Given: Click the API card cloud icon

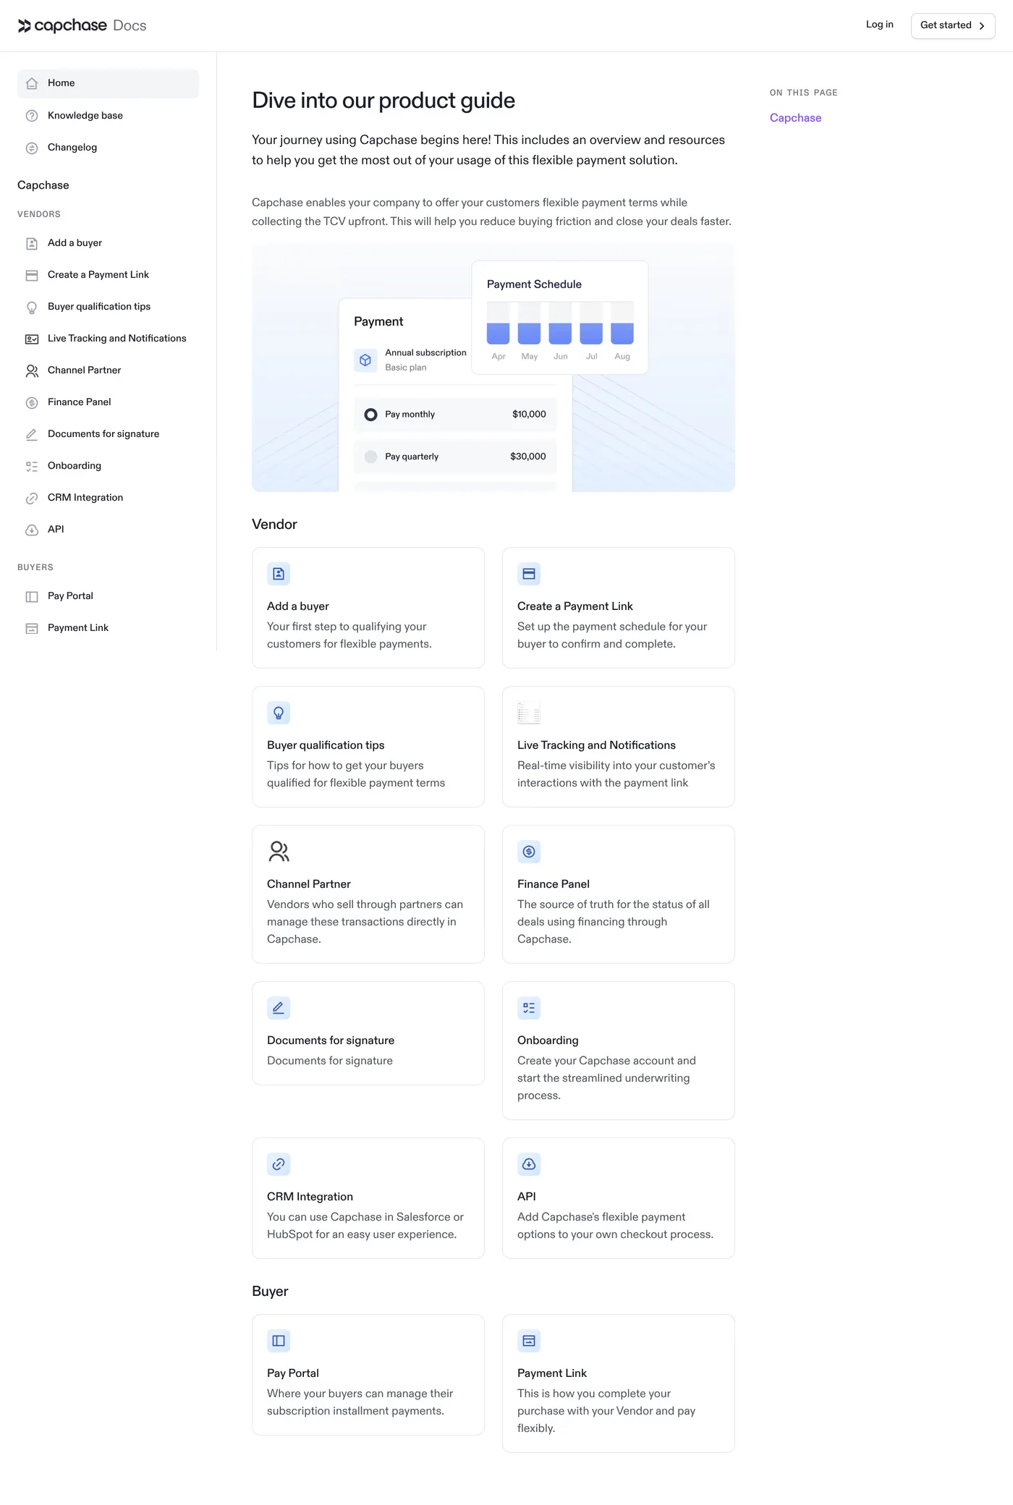Looking at the screenshot, I should [x=529, y=1164].
